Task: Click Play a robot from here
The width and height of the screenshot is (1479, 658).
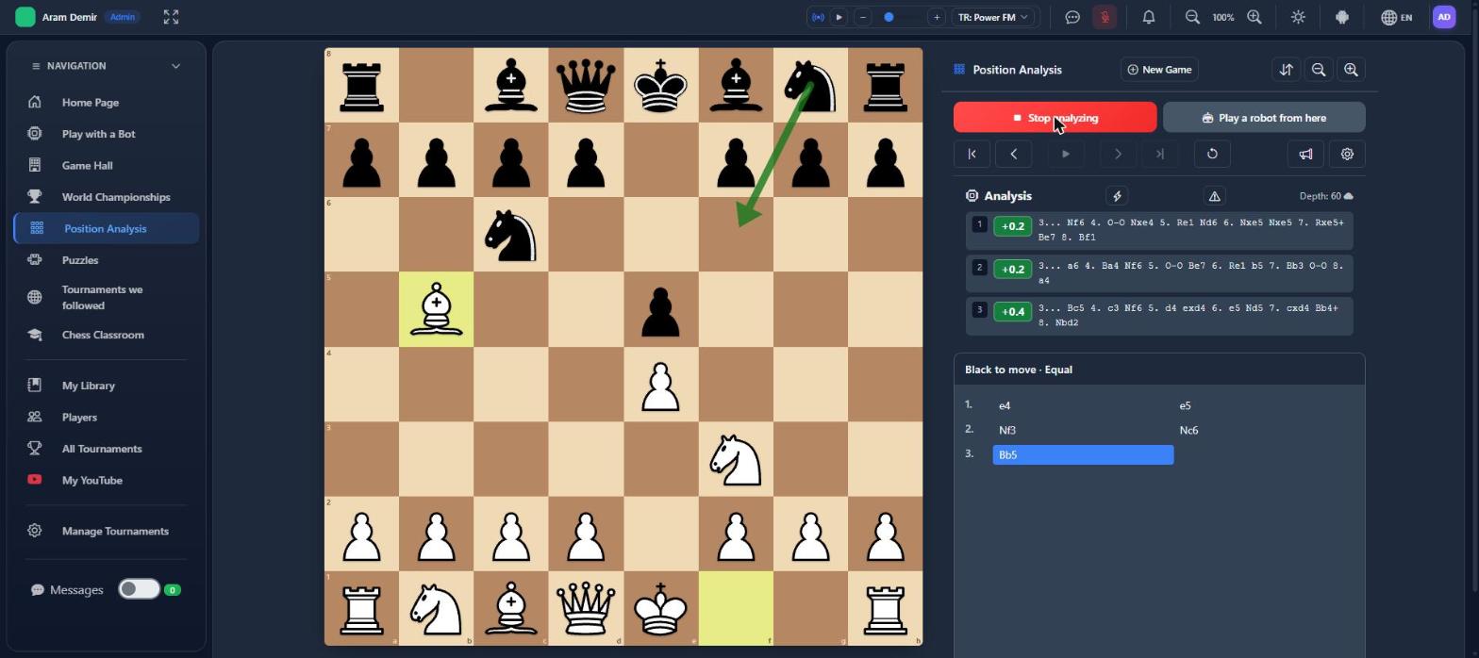Action: click(1264, 118)
